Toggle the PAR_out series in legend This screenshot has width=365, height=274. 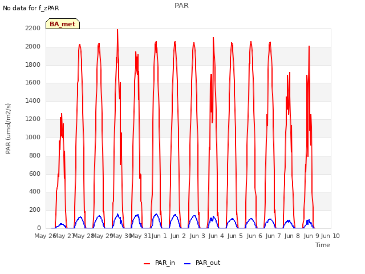coord(202,263)
